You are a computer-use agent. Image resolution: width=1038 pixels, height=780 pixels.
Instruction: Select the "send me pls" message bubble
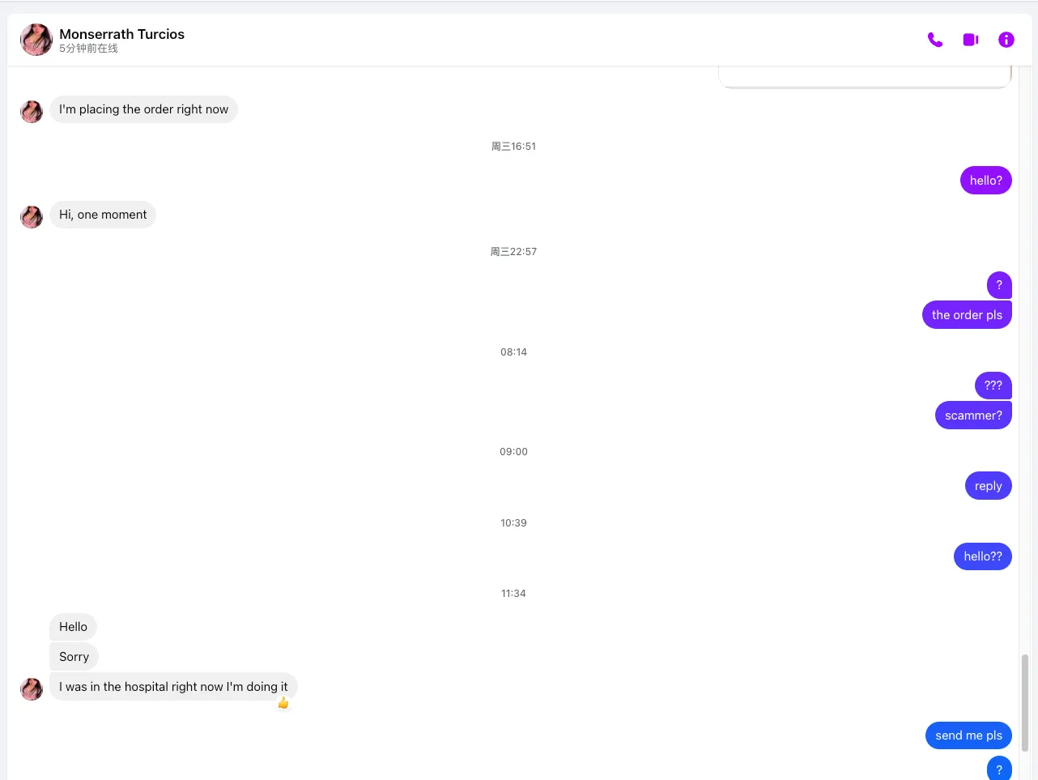pyautogui.click(x=968, y=735)
